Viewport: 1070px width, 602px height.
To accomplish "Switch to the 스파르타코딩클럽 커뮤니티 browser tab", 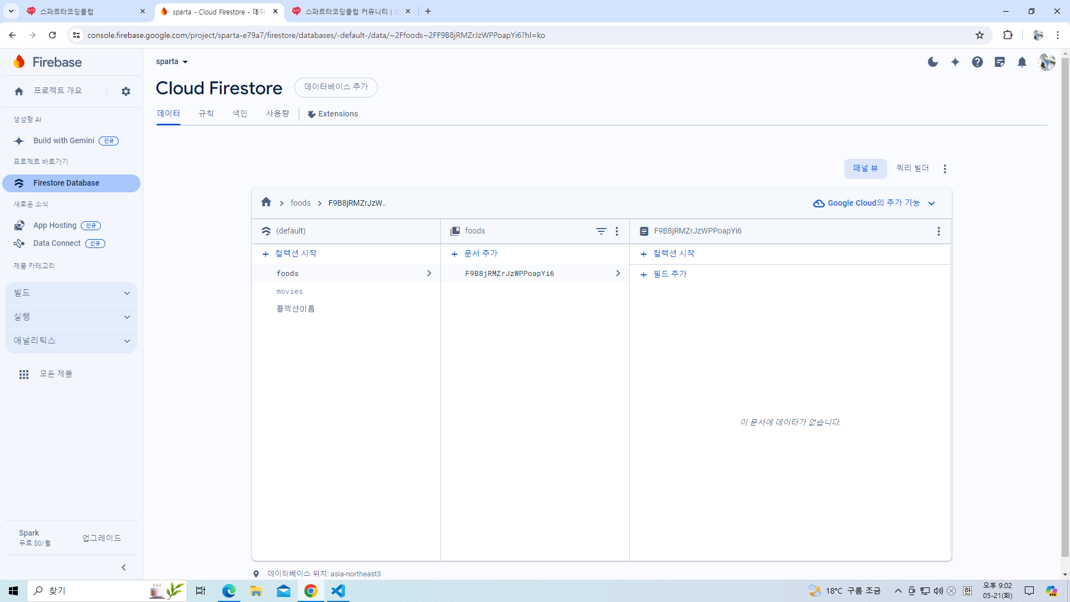I will click(x=351, y=11).
